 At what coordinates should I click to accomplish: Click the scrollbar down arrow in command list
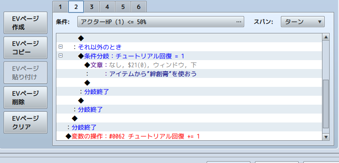pyautogui.click(x=326, y=137)
